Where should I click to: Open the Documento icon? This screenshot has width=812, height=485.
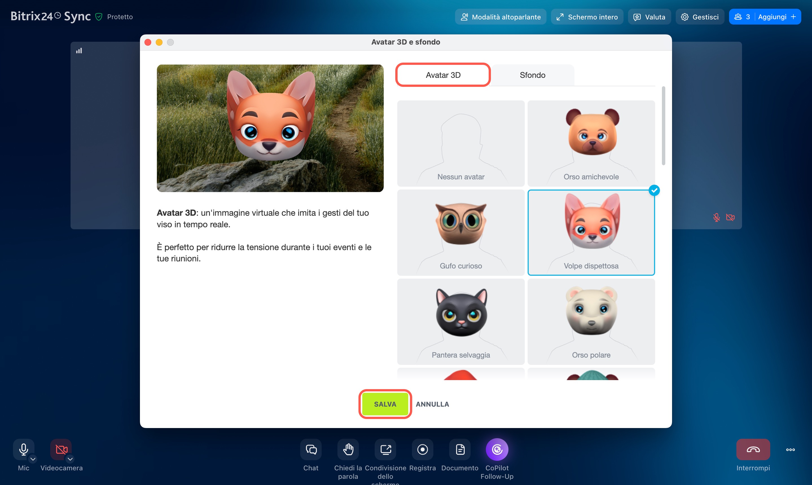click(x=460, y=449)
